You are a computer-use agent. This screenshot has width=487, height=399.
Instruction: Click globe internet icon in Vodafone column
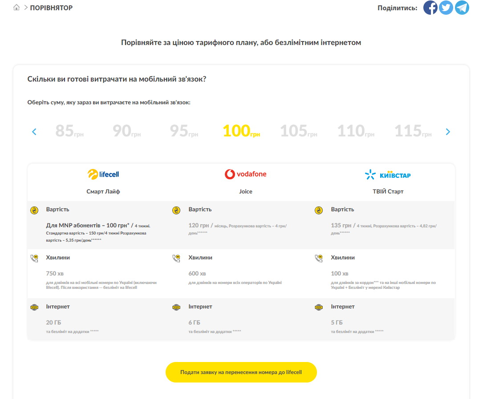pos(176,307)
